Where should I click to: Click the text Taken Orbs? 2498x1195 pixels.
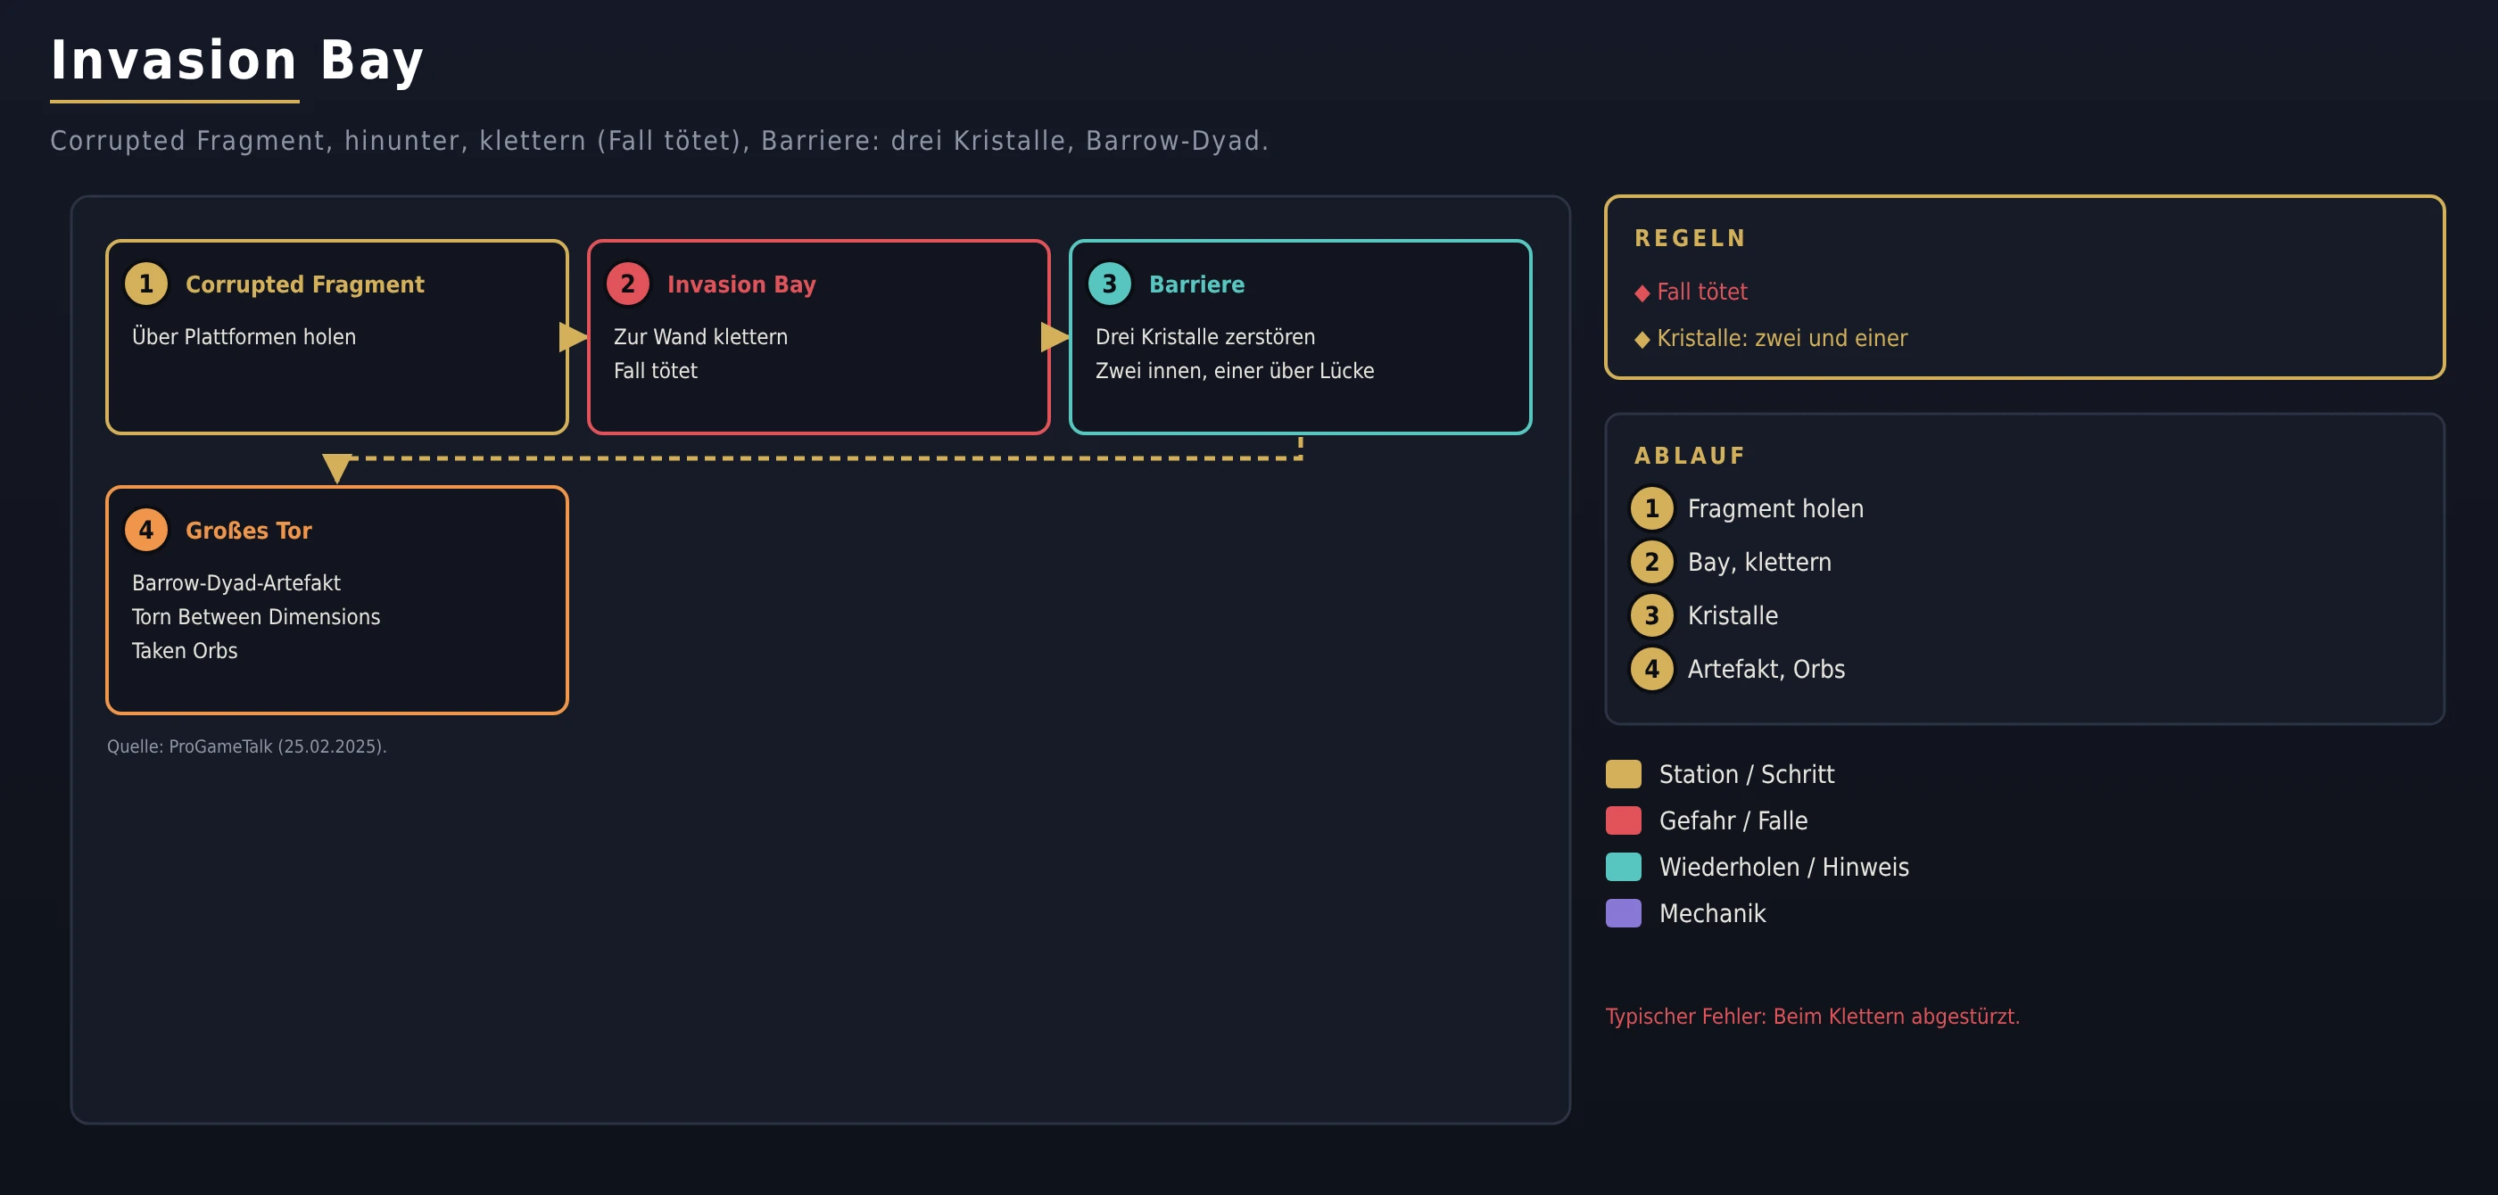[x=185, y=651]
